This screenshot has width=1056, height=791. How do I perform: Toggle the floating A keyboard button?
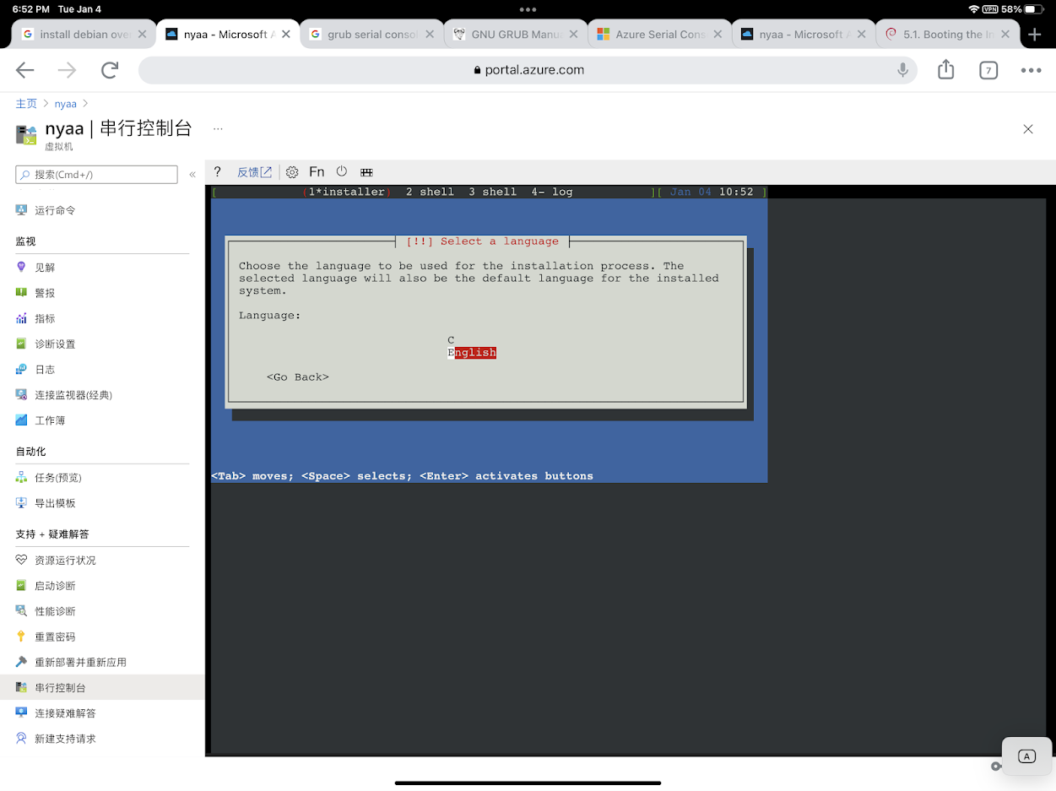tap(1026, 756)
